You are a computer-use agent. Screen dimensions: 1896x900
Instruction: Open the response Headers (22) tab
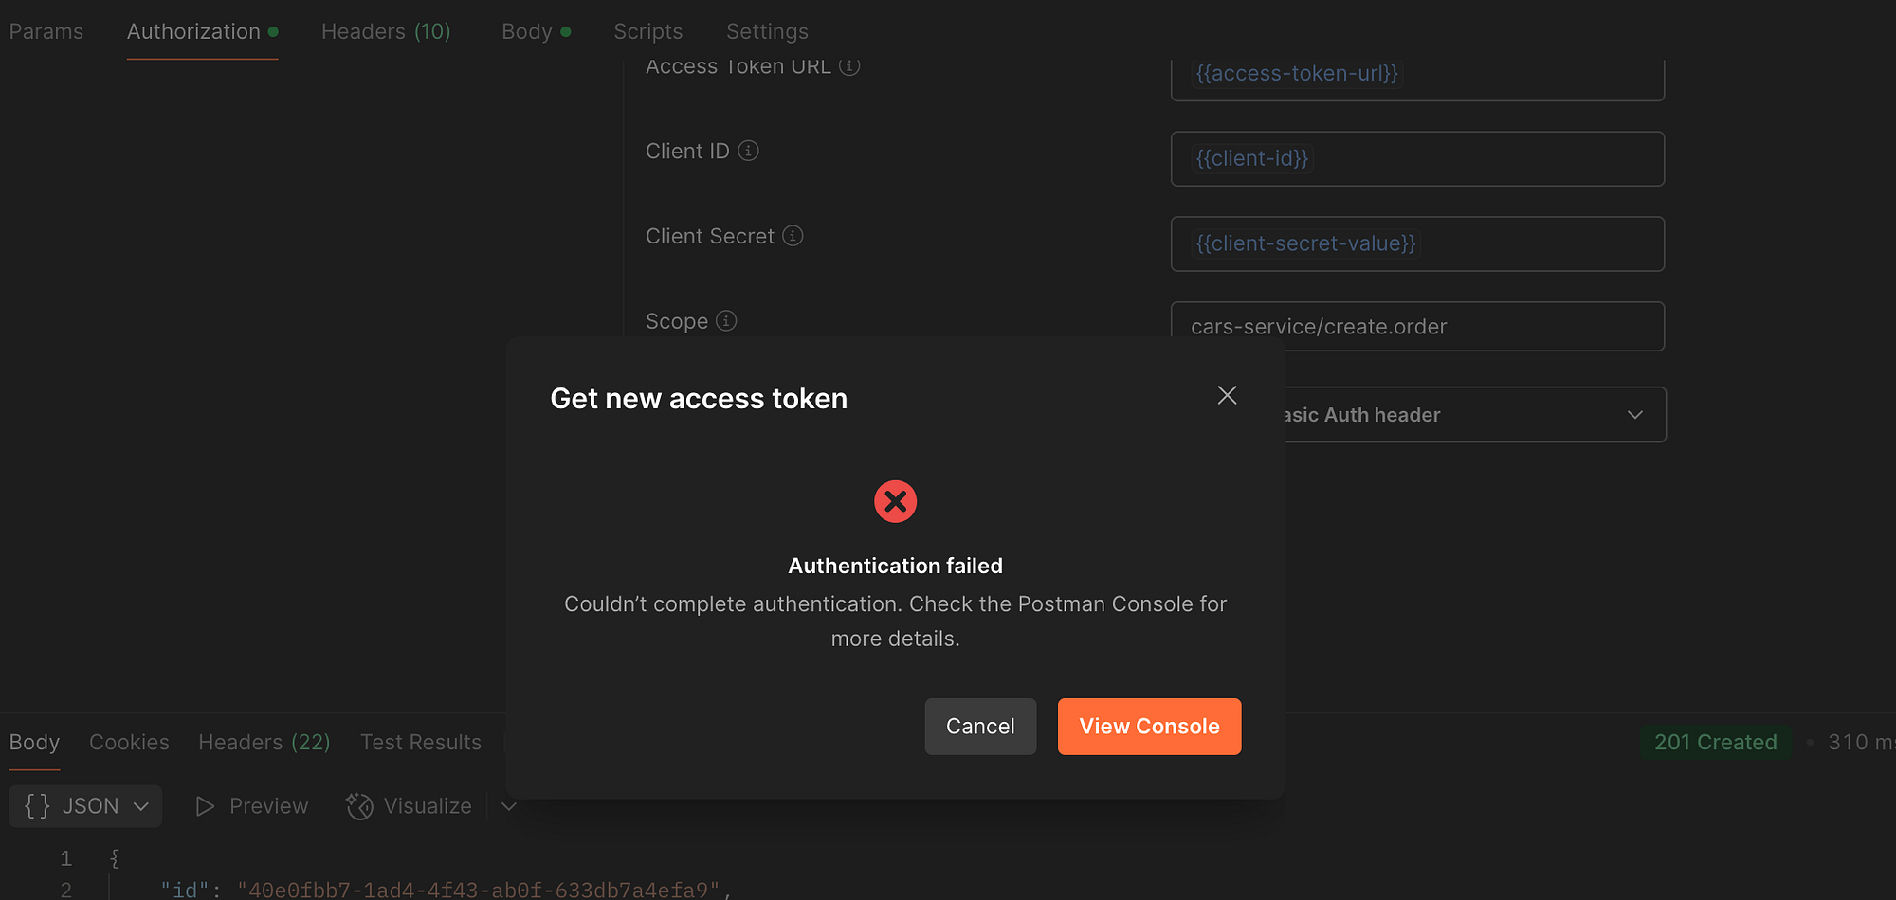click(264, 742)
